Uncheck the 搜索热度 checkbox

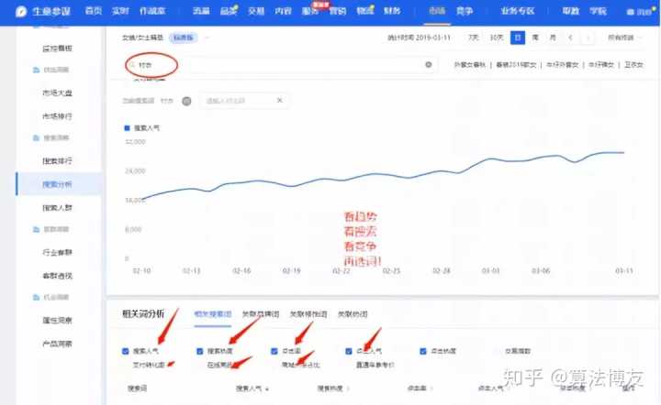pos(200,351)
